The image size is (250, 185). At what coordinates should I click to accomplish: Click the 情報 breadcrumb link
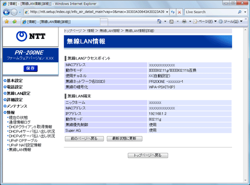(90, 31)
